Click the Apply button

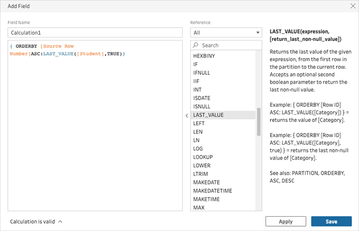[x=286, y=221]
